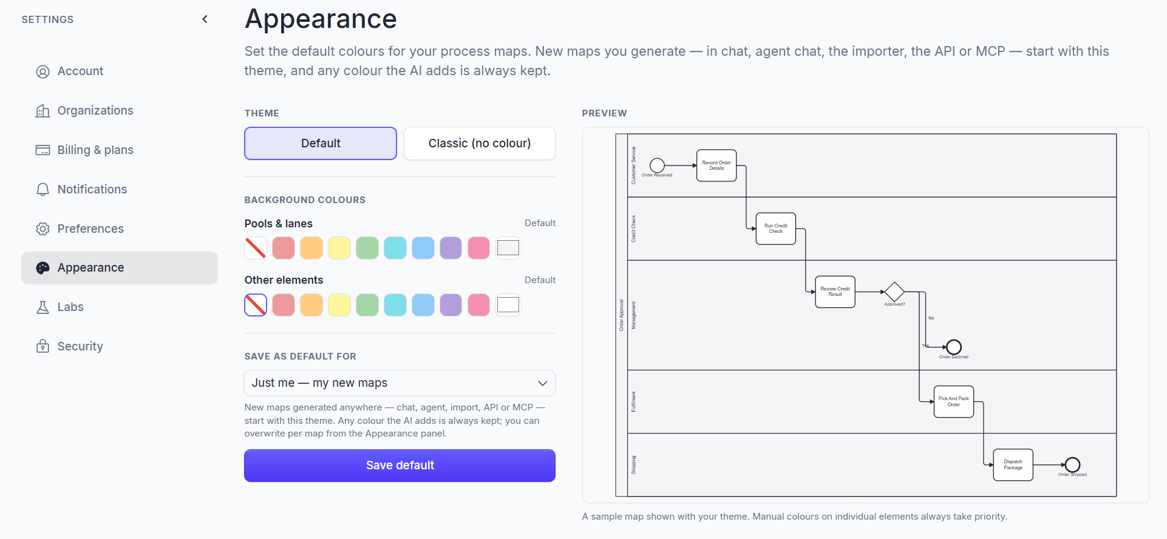
Task: Choose no colour for Other elements
Action: tap(256, 305)
